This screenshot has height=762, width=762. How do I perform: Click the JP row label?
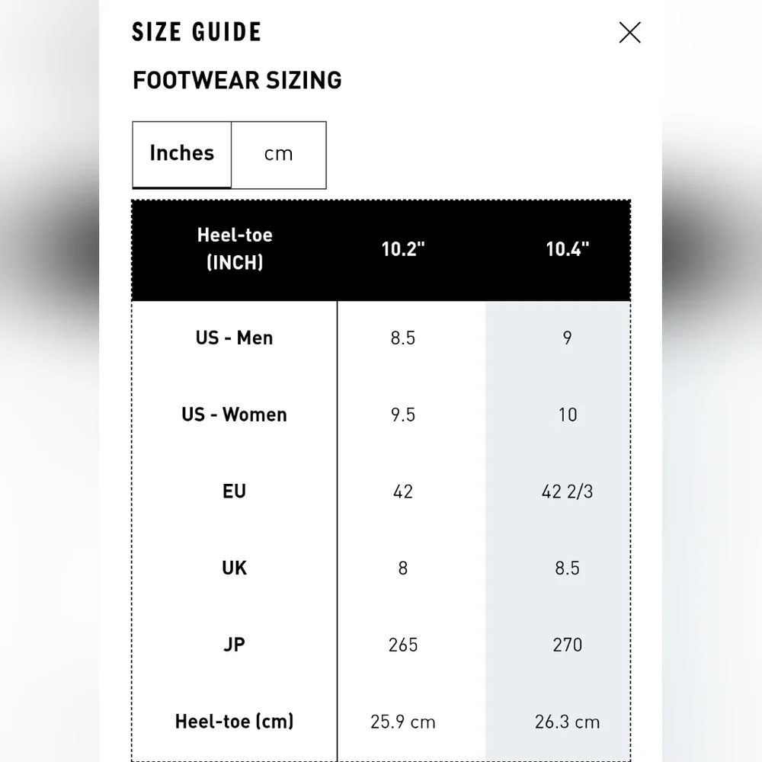[x=234, y=645]
